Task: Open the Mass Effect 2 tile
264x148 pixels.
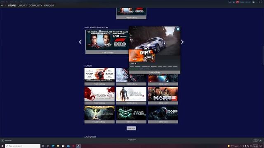Action: pos(163,94)
